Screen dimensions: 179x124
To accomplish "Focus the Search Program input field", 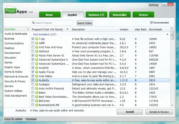I will [x=52, y=23].
